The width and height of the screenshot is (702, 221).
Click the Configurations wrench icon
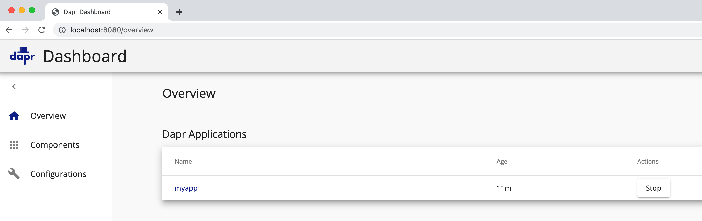click(14, 174)
